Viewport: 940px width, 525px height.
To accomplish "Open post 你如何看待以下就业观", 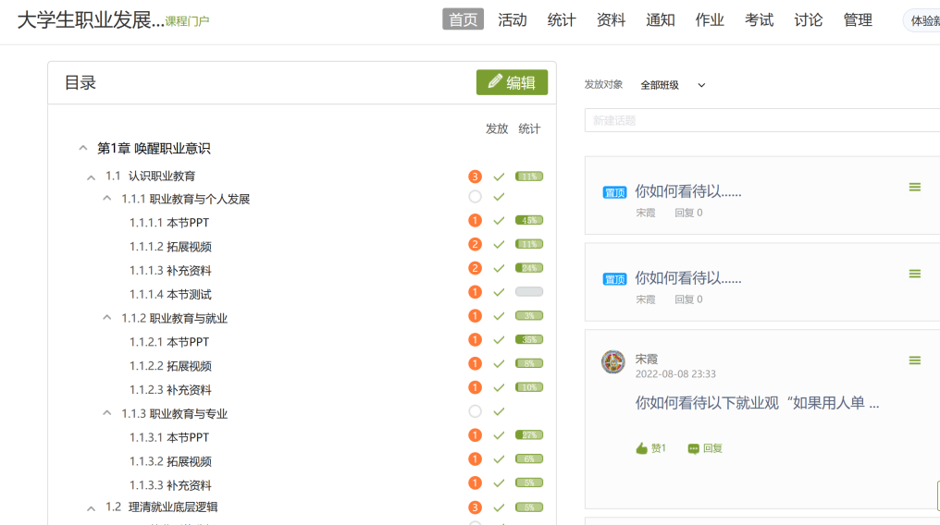I will (757, 403).
